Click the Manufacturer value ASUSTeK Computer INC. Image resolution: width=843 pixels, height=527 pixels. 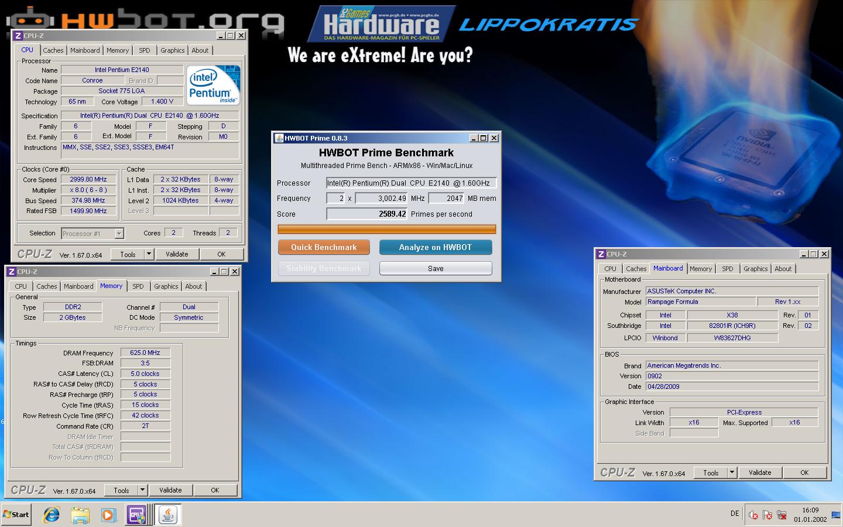click(732, 291)
